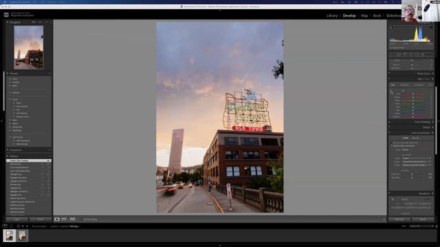Toggle Tone Curve panel on/off switch
This screenshot has height=247, width=440.
coord(389,73)
